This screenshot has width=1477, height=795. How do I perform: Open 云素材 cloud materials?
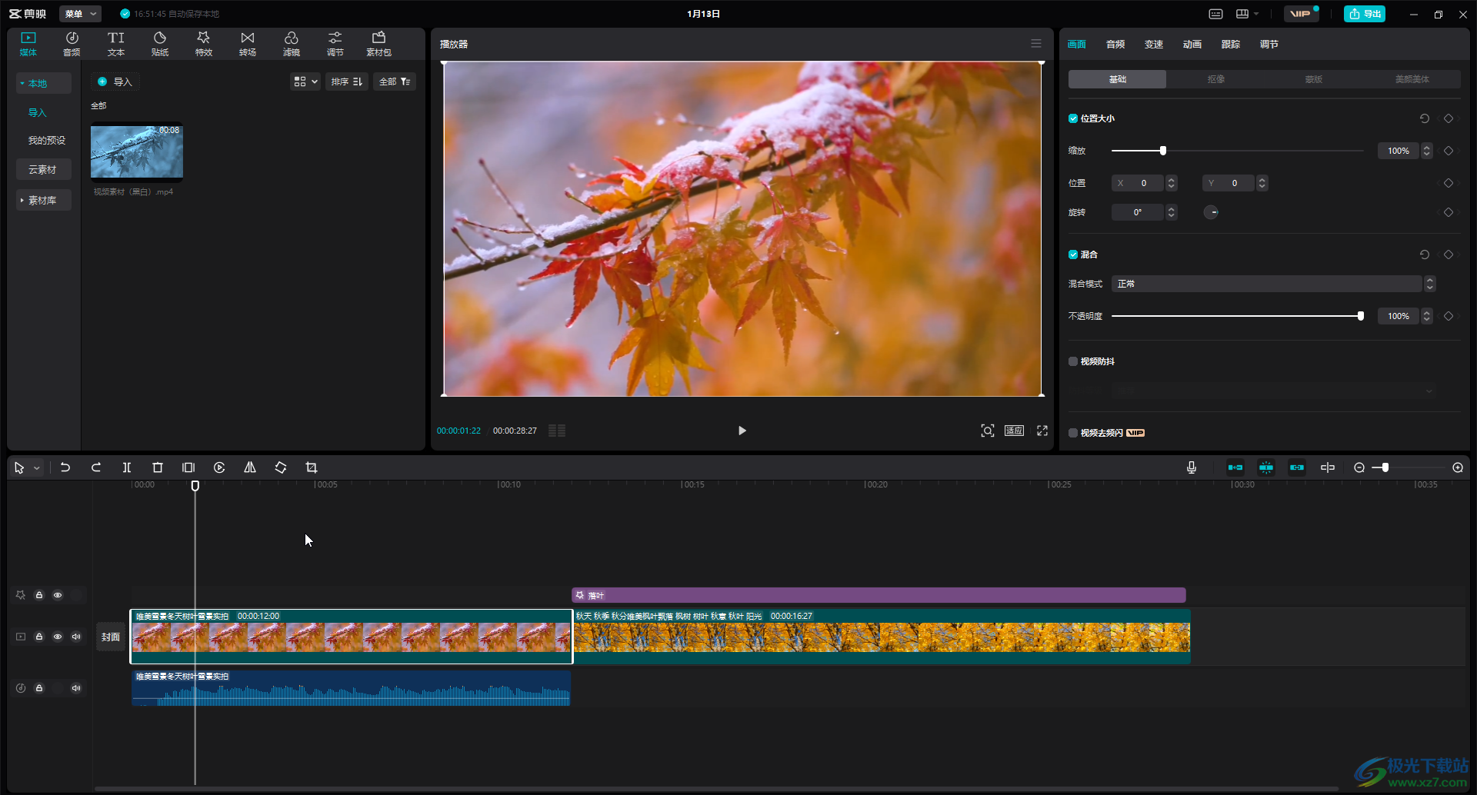(44, 169)
